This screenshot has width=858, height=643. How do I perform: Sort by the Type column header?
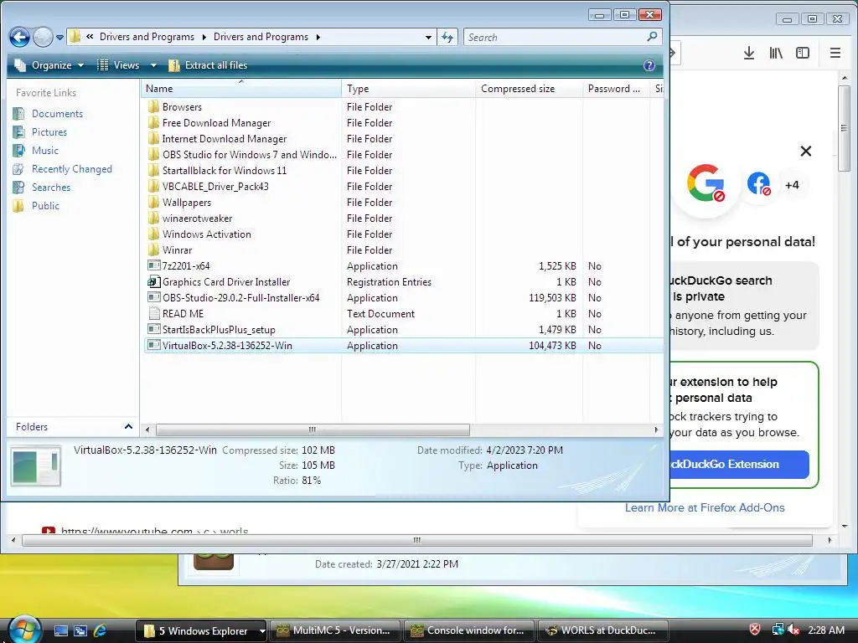point(408,89)
